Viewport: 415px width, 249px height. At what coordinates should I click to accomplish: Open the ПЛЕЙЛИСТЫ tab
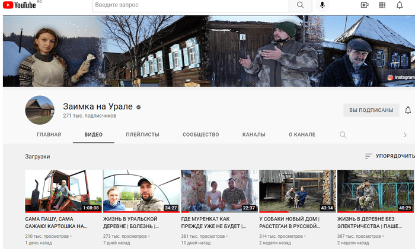pos(142,134)
